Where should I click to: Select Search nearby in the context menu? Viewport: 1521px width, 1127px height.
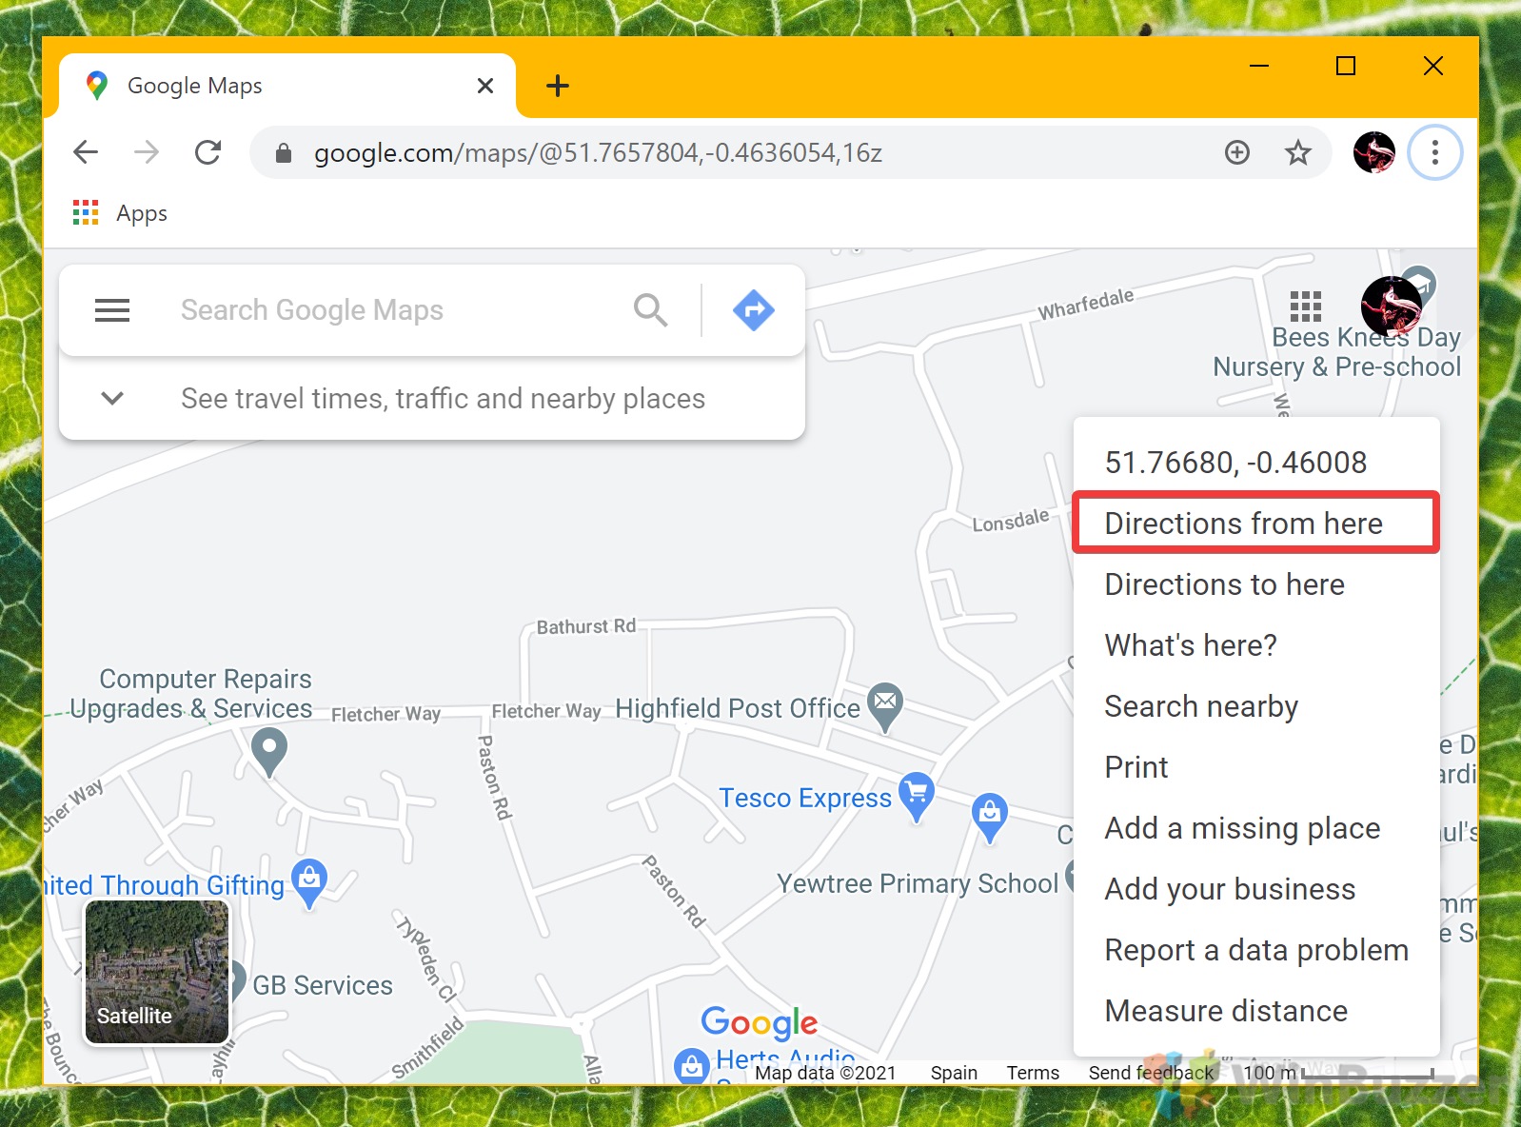(x=1255, y=705)
